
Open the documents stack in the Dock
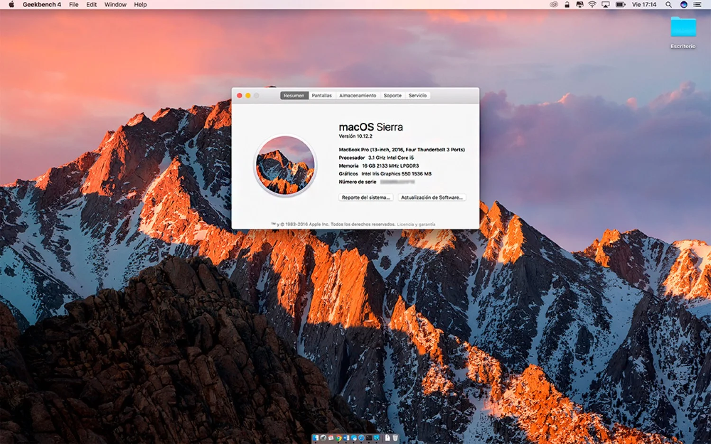pyautogui.click(x=387, y=438)
